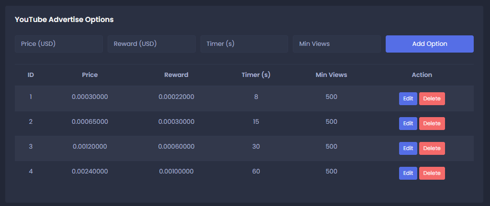This screenshot has width=490, height=206.
Task: Delete the 0.00065000 price option
Action: 432,123
